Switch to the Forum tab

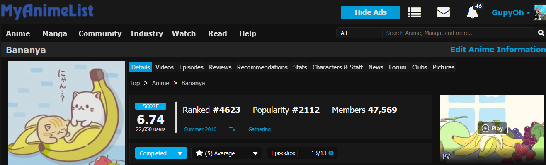click(398, 67)
